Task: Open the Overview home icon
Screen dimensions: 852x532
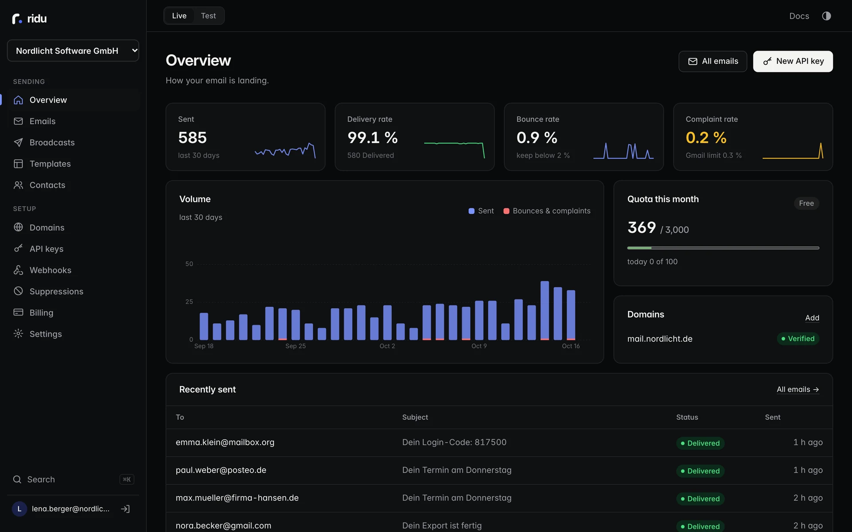Action: pyautogui.click(x=18, y=100)
